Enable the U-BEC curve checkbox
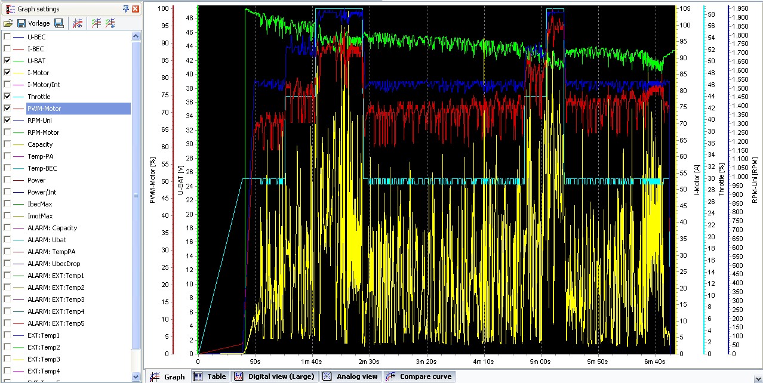Screen dimensions: 763x383 tap(7, 37)
